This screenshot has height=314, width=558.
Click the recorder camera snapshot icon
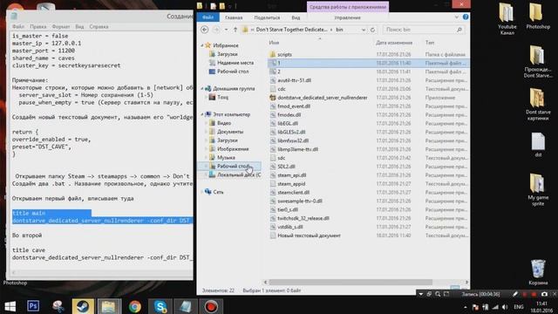(x=544, y=294)
